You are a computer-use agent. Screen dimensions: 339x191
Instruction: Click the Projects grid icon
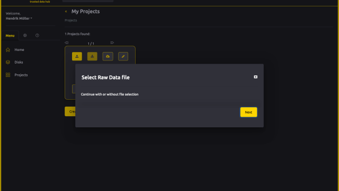coord(8,75)
